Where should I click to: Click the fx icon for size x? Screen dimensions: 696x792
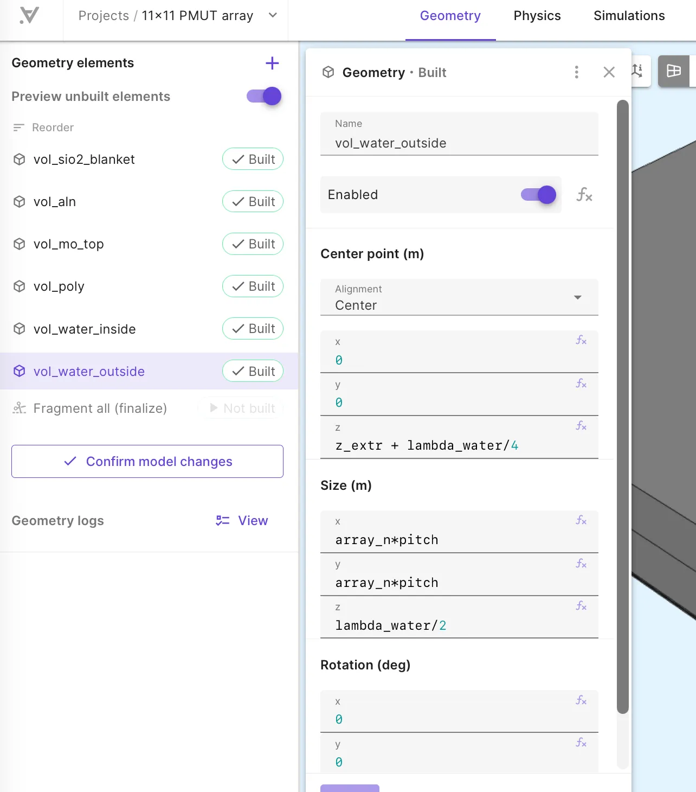click(581, 520)
